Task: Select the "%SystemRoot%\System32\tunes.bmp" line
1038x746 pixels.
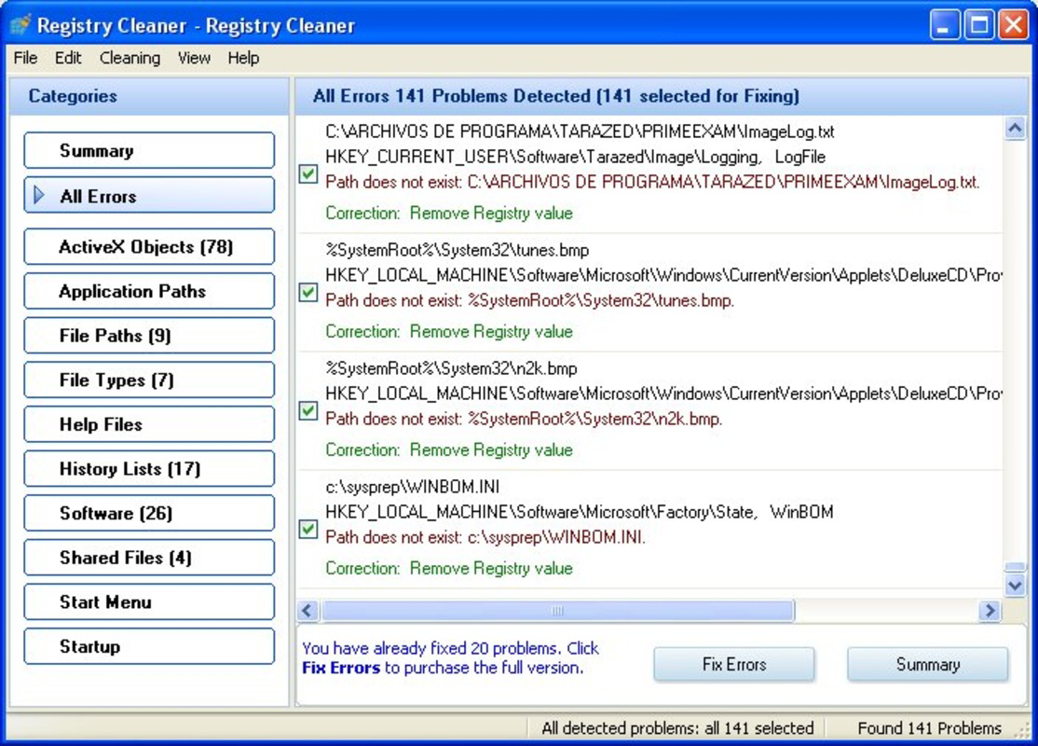Action: click(x=457, y=250)
